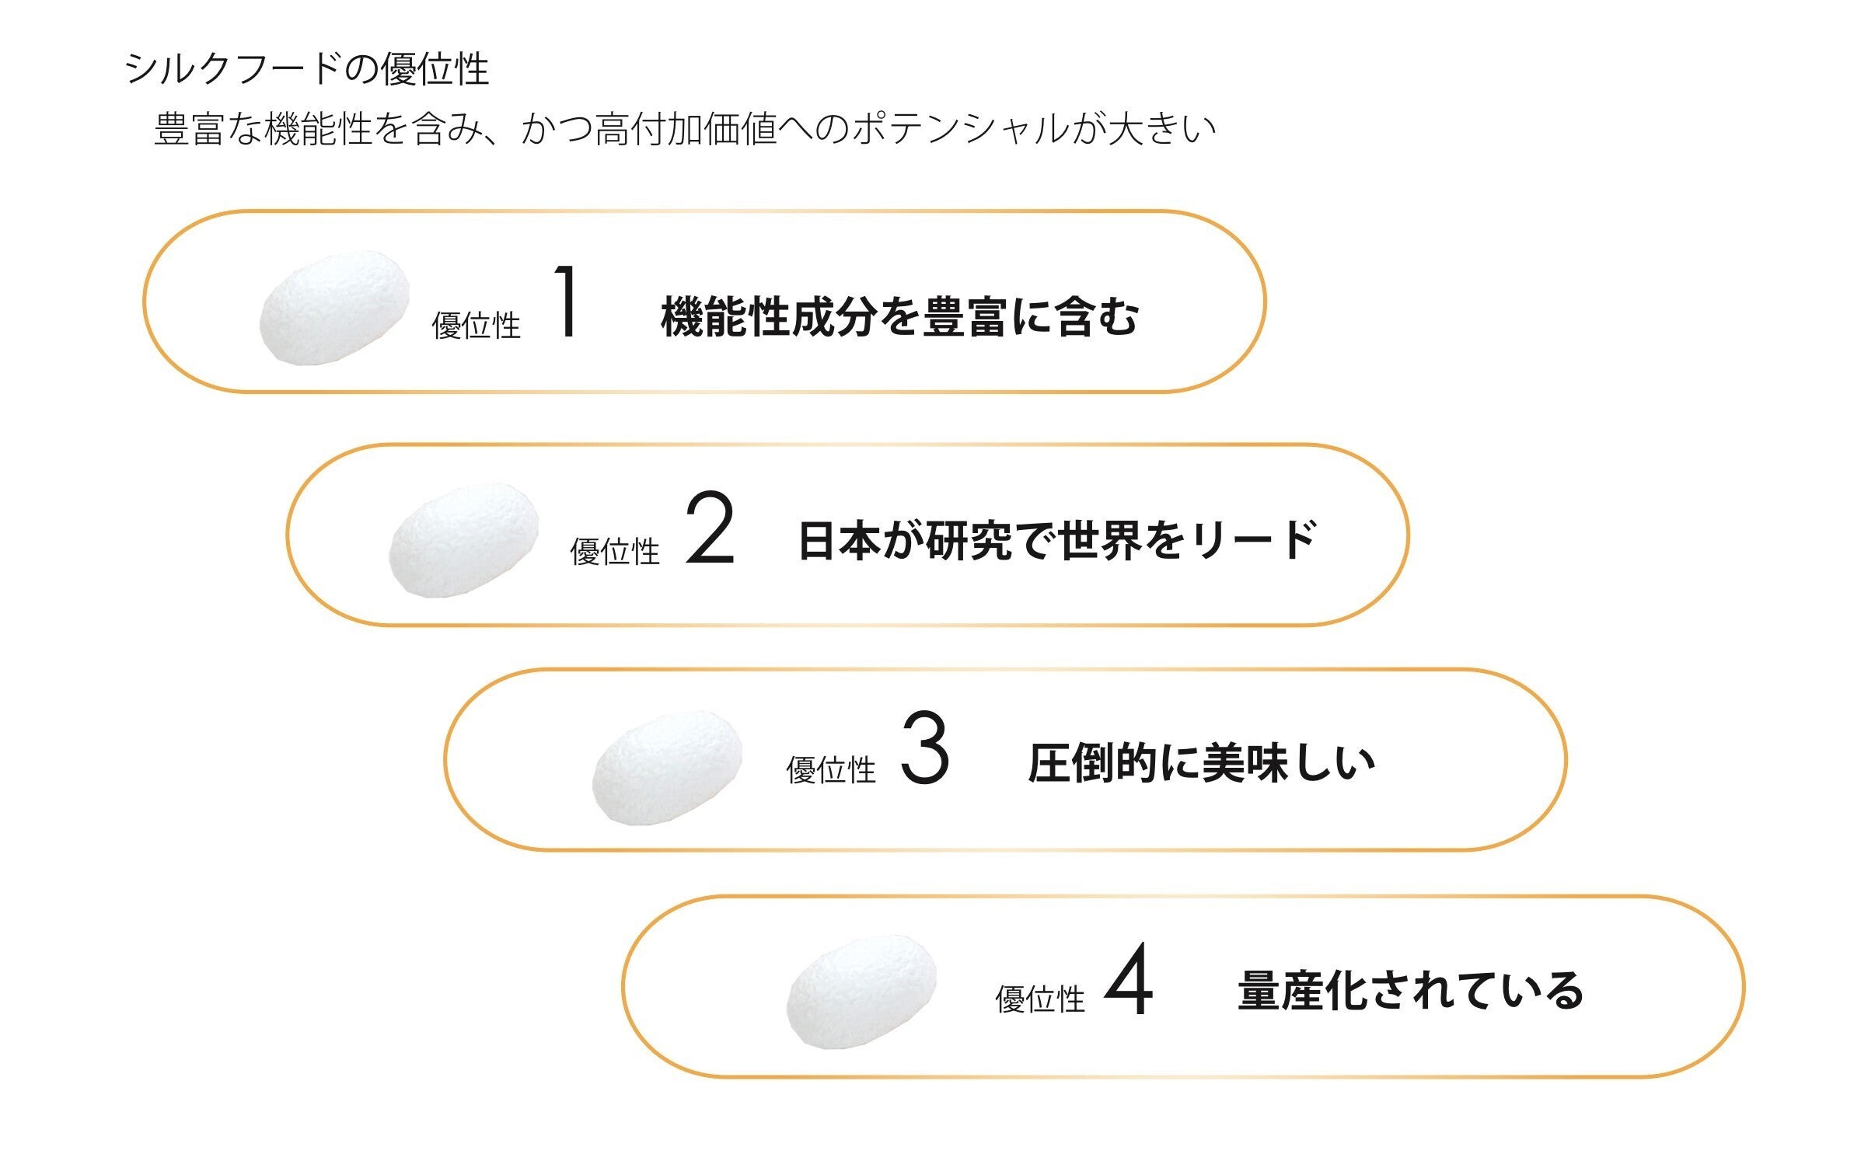Click the heading シルクフードの優位性
Viewport: 1854px width, 1175px height.
(307, 69)
